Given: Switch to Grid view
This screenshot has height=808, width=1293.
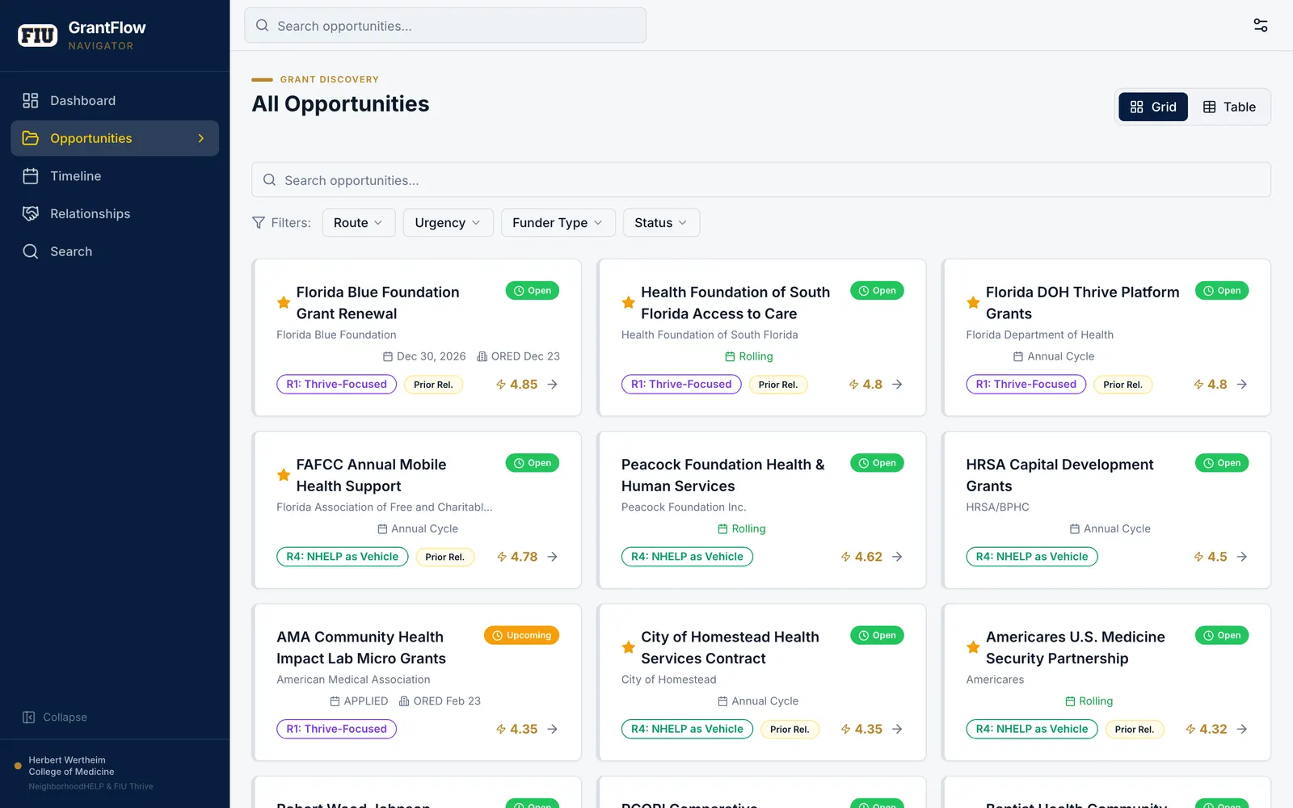Looking at the screenshot, I should click(1153, 107).
